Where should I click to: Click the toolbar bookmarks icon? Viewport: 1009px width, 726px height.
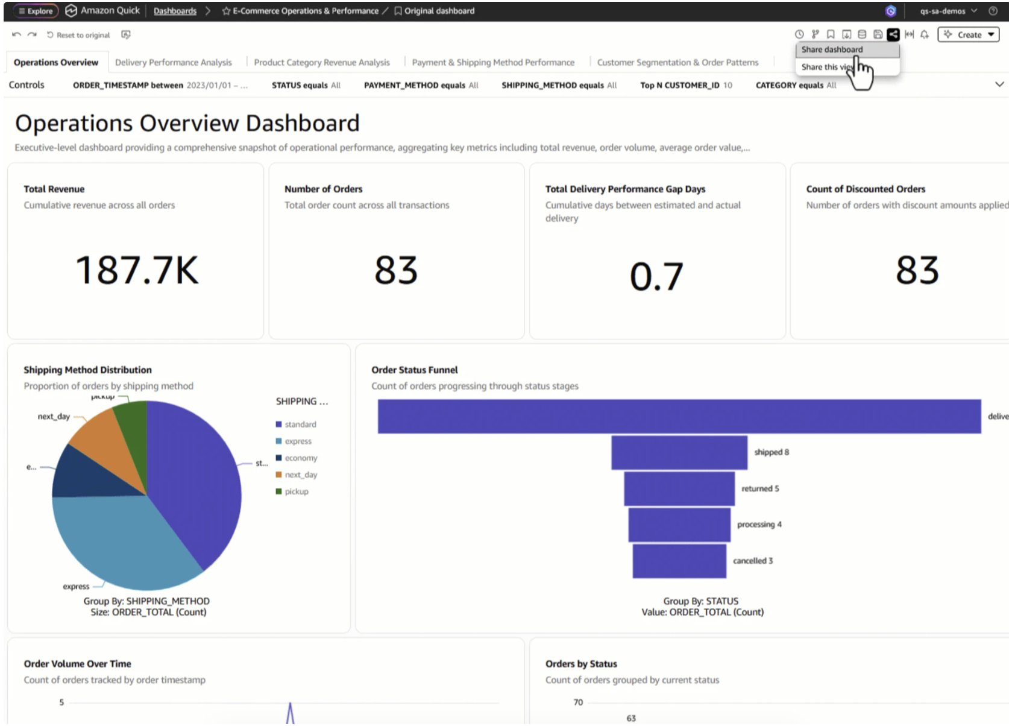[831, 34]
